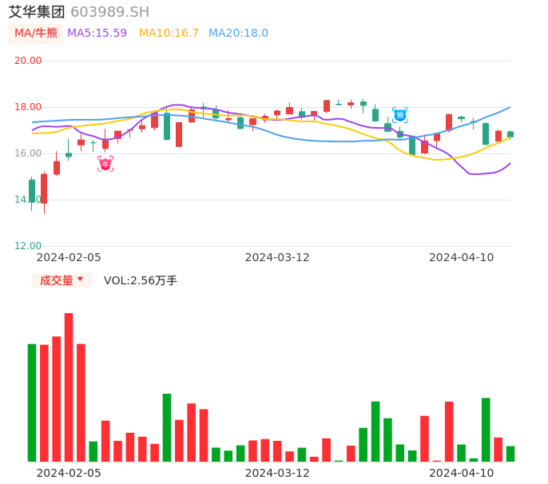Toggle the MA5 line legend
The height and width of the screenshot is (484, 548).
(97, 34)
